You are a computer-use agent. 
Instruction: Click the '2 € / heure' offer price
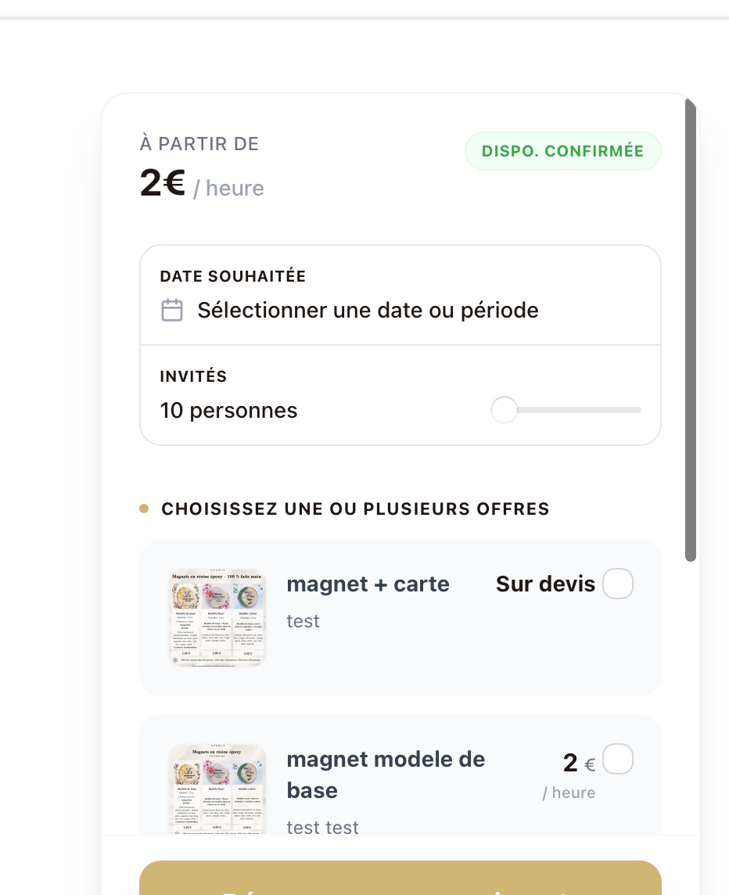[571, 775]
